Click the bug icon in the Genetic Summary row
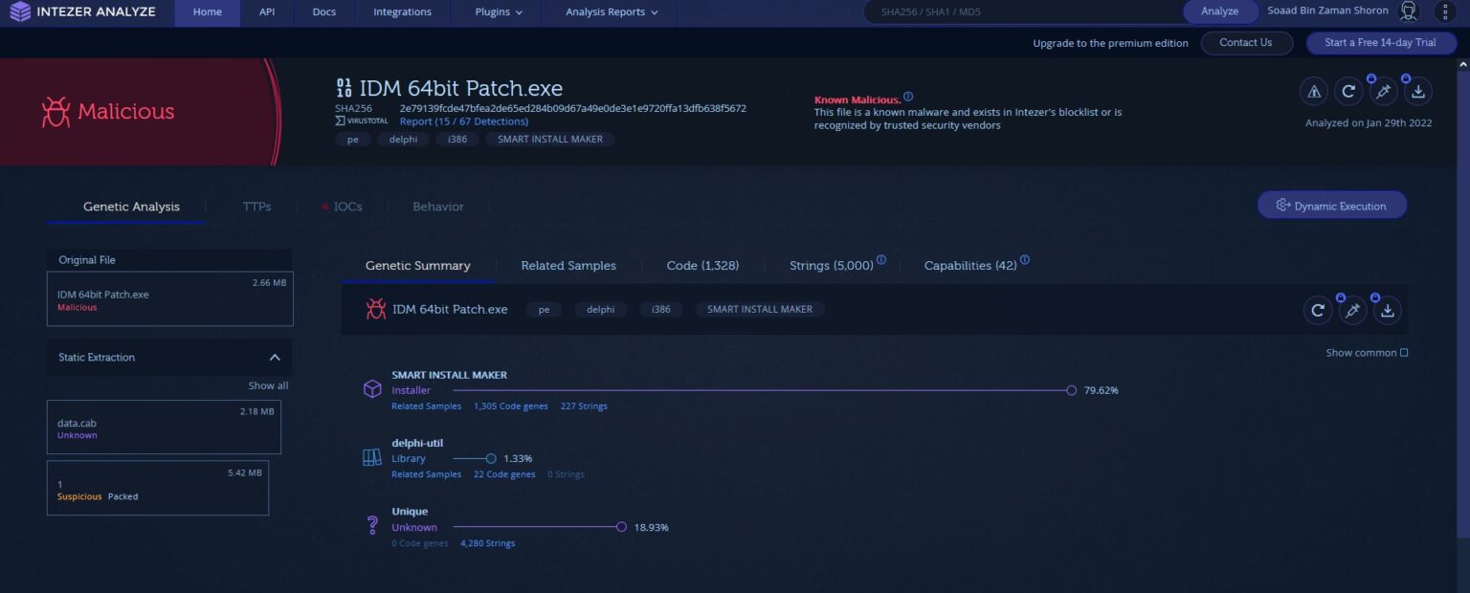 (x=376, y=309)
